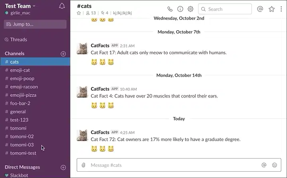Open channel settings gear icon
Screen dimensions: 287x178
click(191, 9)
